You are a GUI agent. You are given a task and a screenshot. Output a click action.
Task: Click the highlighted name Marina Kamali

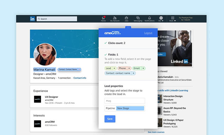click(x=45, y=70)
